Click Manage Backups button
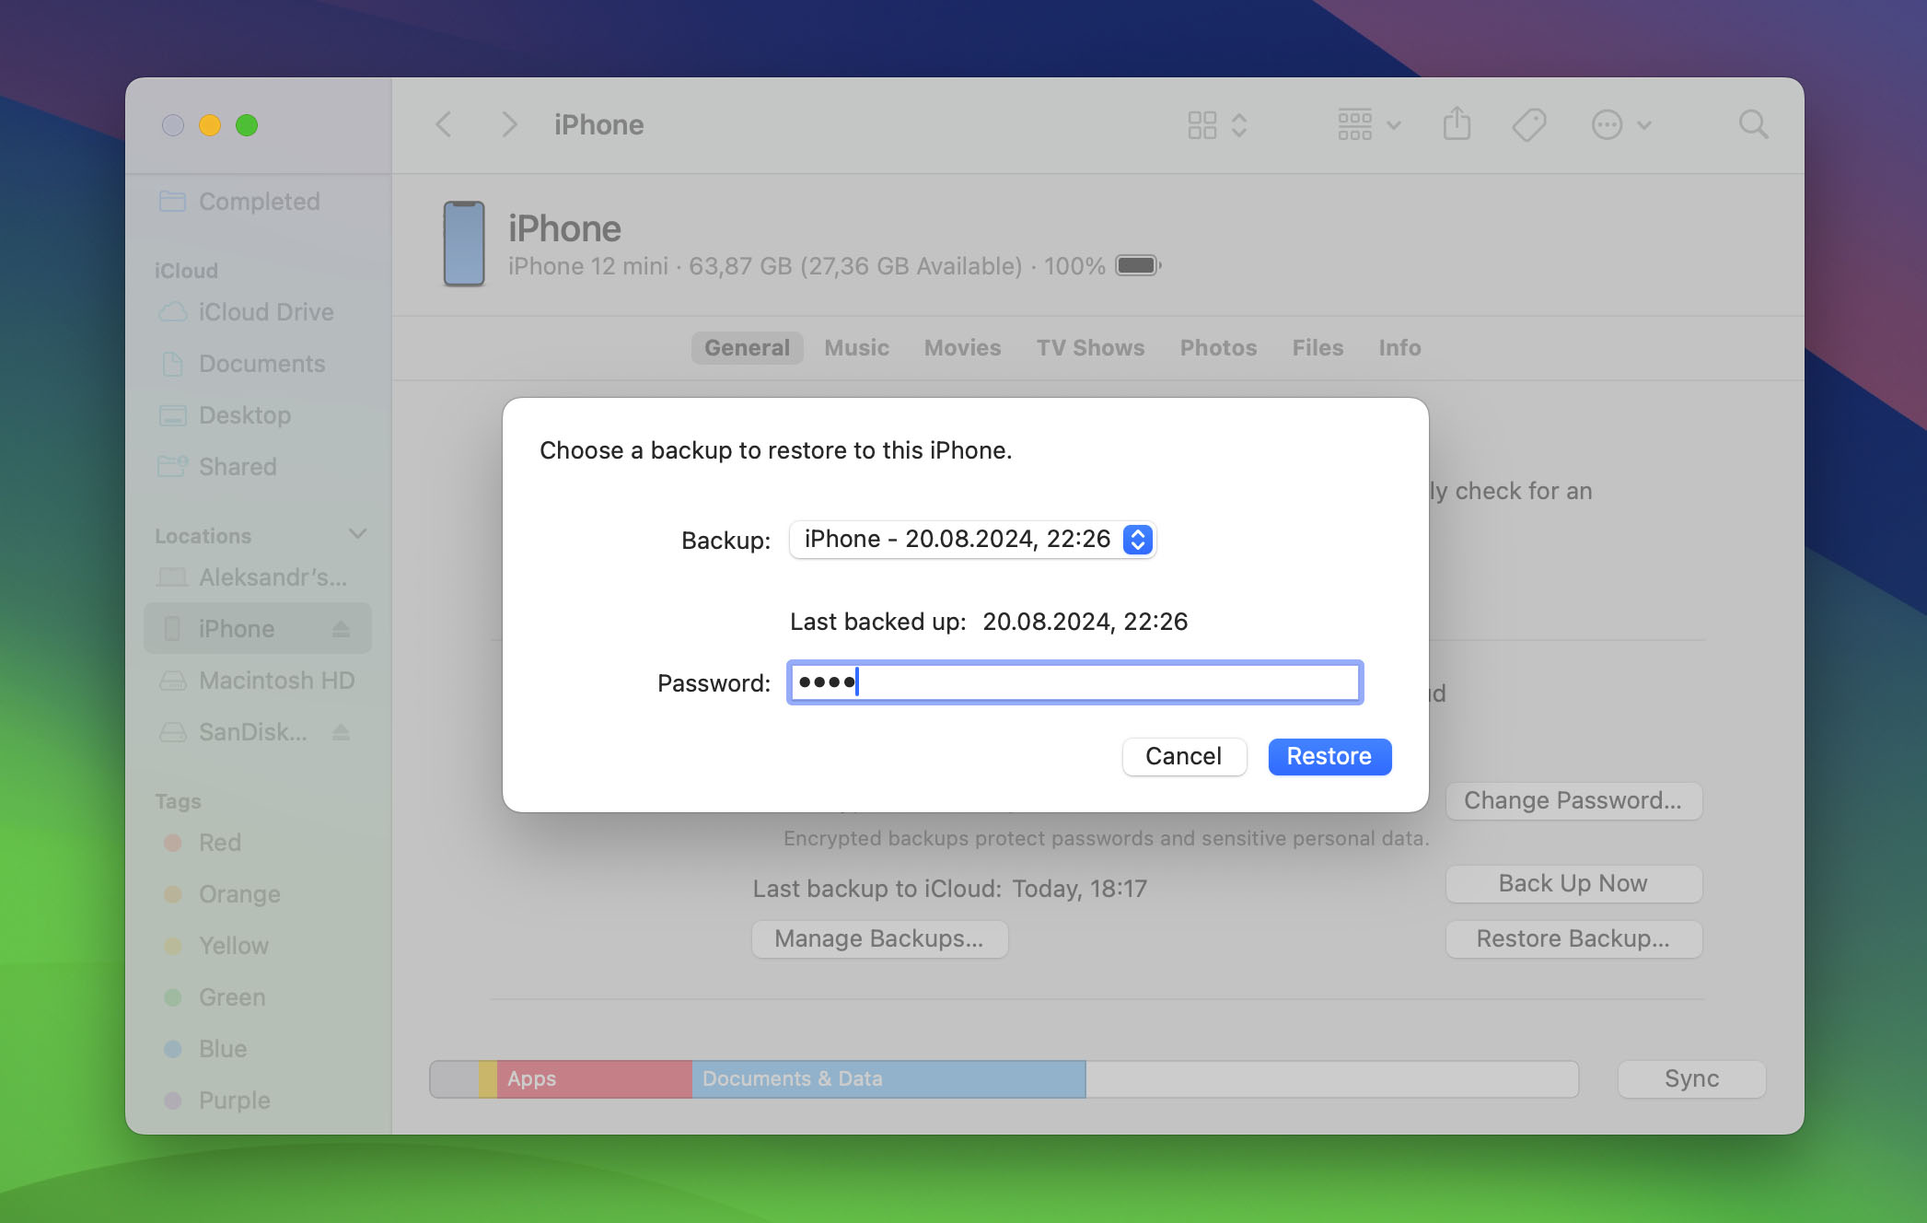 click(x=879, y=938)
